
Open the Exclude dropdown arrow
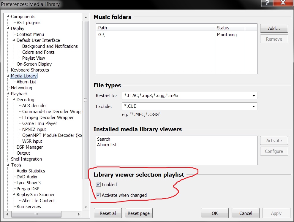click(254, 106)
